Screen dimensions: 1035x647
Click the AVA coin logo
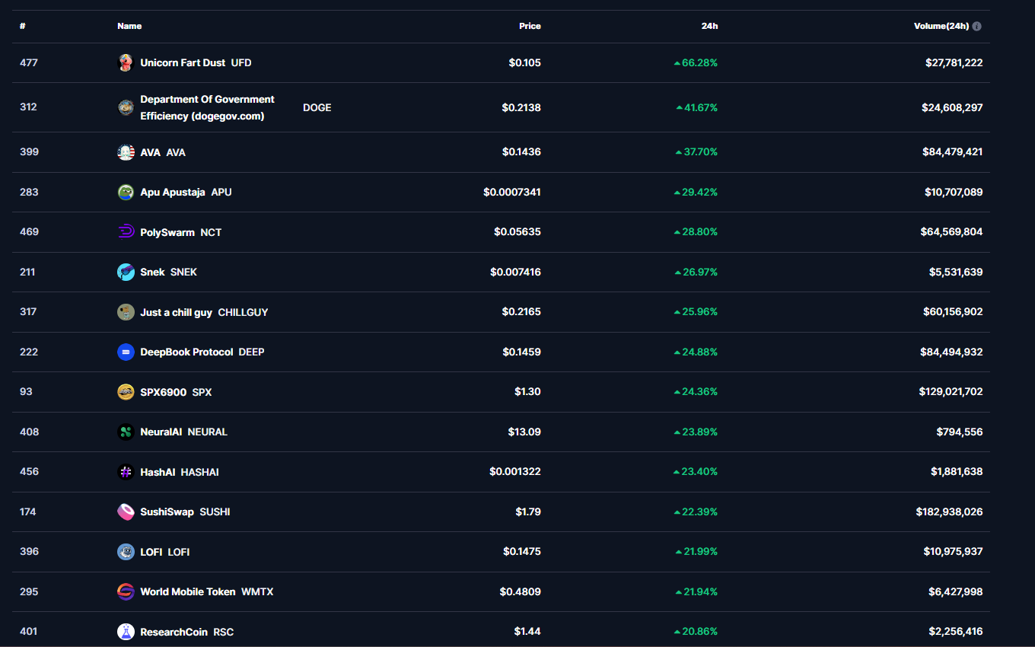(x=126, y=152)
